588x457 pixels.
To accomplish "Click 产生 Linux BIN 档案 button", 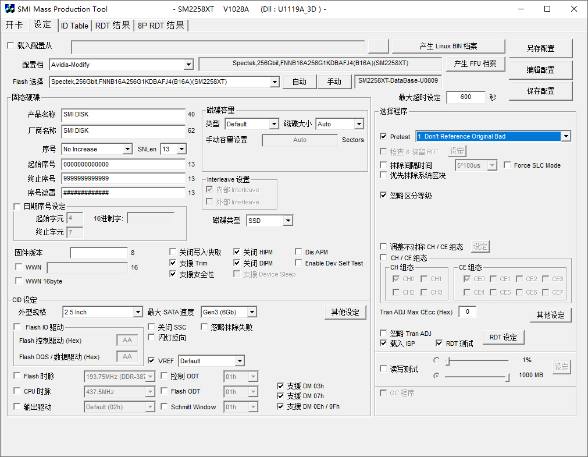I will pos(448,47).
